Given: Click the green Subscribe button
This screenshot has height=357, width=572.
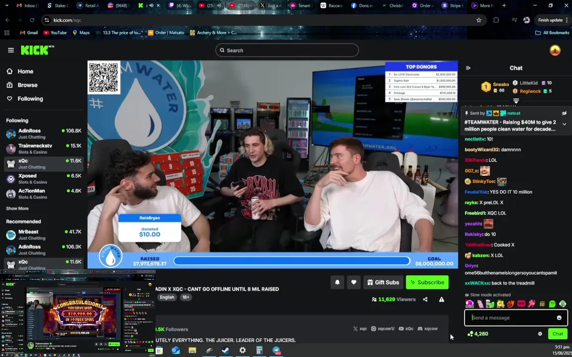Looking at the screenshot, I should (427, 282).
